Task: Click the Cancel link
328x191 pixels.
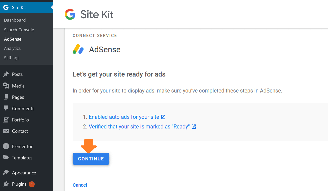Action: tap(80, 185)
